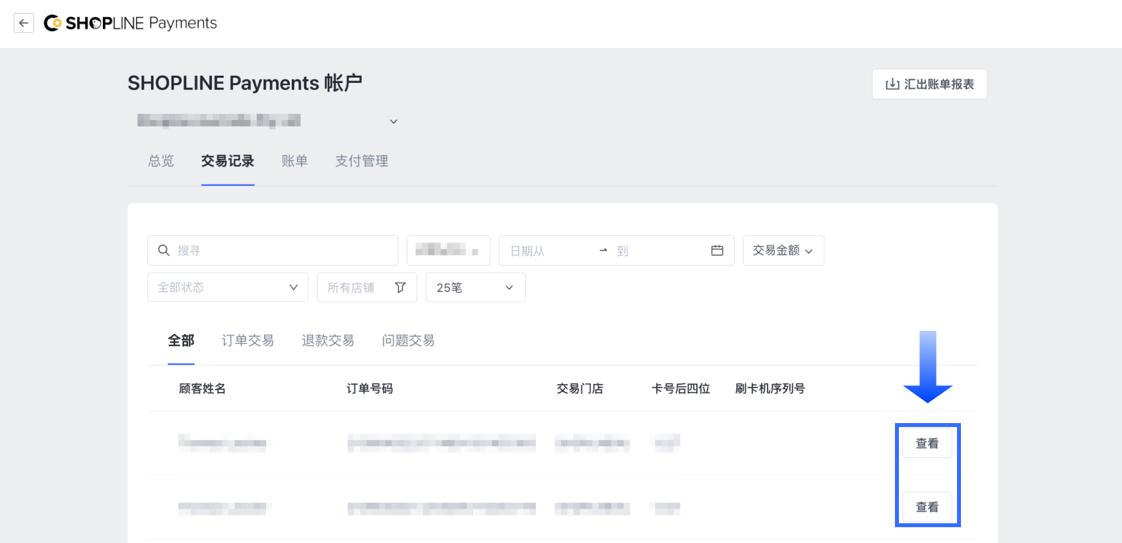
Task: Click the 刷卡机序列号 column header
Action: [x=770, y=389]
